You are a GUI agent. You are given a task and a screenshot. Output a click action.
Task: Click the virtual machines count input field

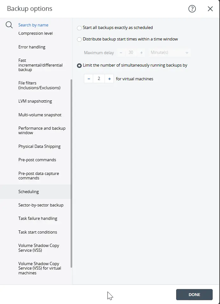(x=99, y=78)
